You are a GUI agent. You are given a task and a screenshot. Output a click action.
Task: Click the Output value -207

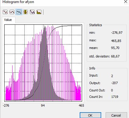tap(114, 83)
